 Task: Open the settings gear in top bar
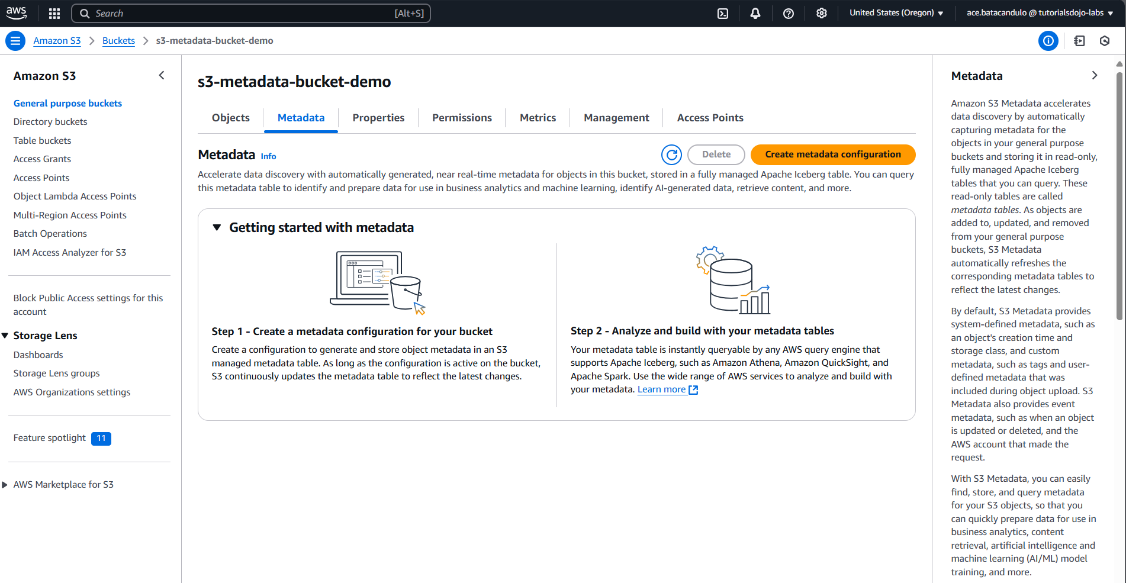[822, 13]
